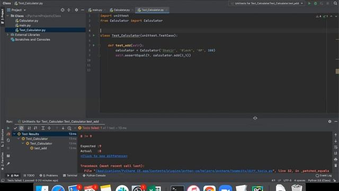Hide the Project panel
339x191 pixels.
tap(83, 10)
